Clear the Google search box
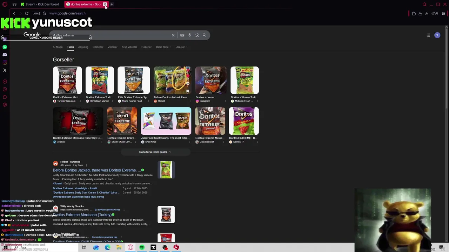 173,35
